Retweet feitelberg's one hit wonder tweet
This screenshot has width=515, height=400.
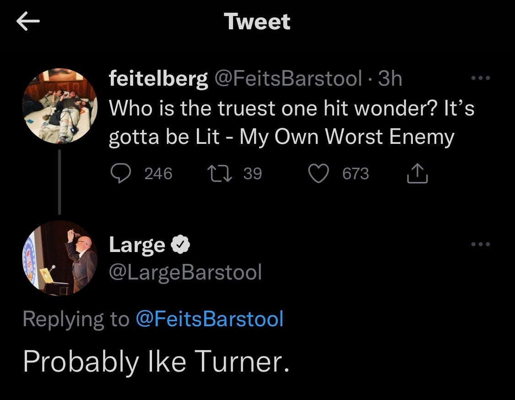216,173
